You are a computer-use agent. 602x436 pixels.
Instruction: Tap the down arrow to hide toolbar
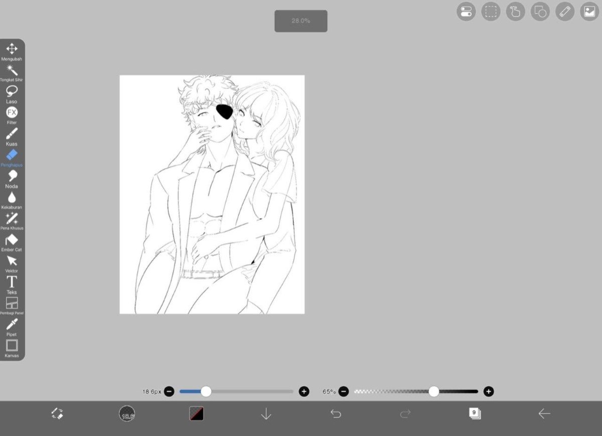(266, 414)
